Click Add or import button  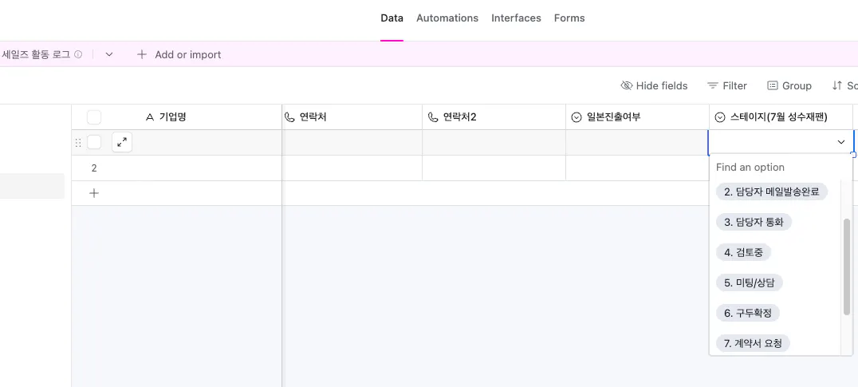[179, 54]
